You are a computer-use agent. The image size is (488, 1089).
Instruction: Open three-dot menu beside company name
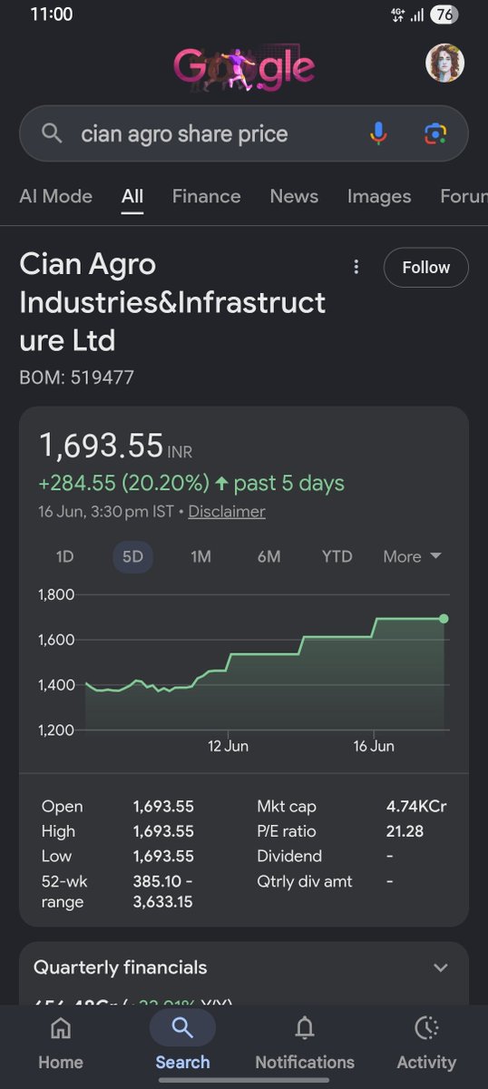pyautogui.click(x=356, y=267)
